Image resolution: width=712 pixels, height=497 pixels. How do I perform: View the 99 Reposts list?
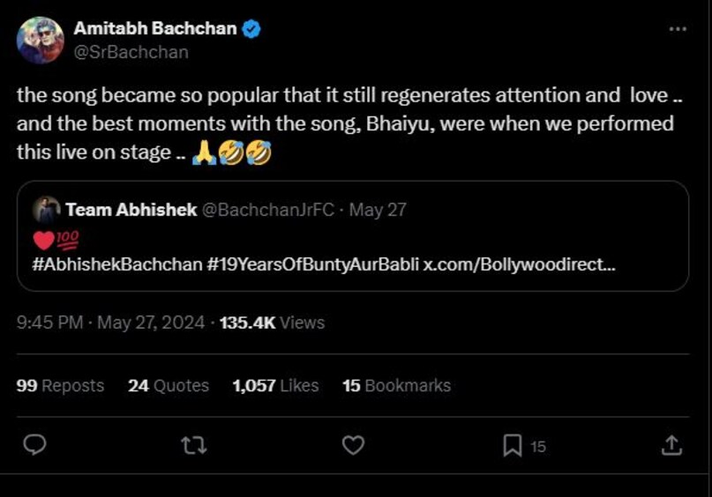tap(60, 385)
